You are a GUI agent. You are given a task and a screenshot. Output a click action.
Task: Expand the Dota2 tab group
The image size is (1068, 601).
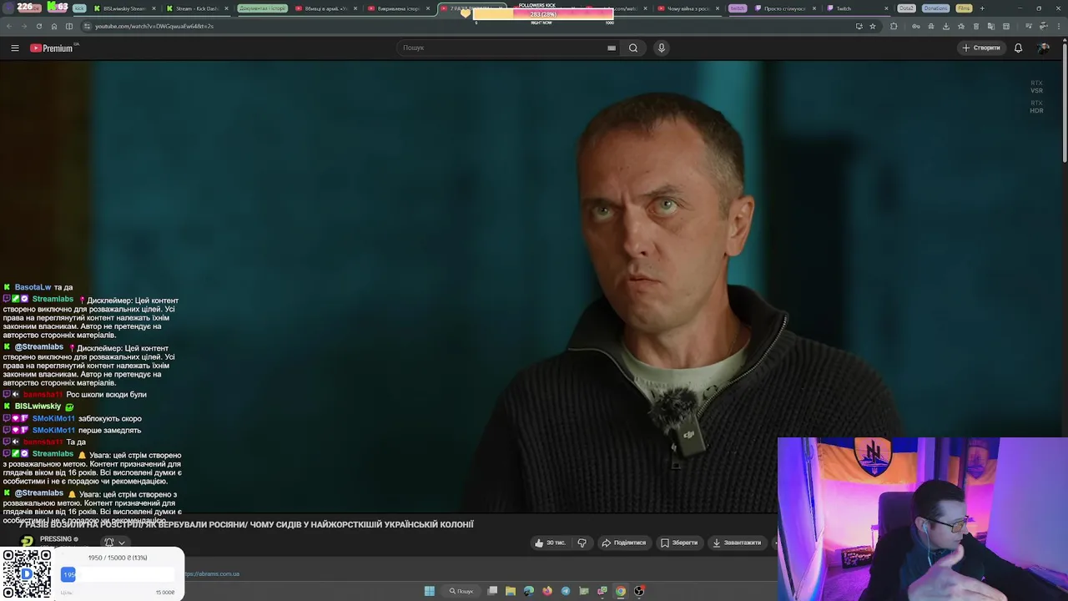pos(906,8)
